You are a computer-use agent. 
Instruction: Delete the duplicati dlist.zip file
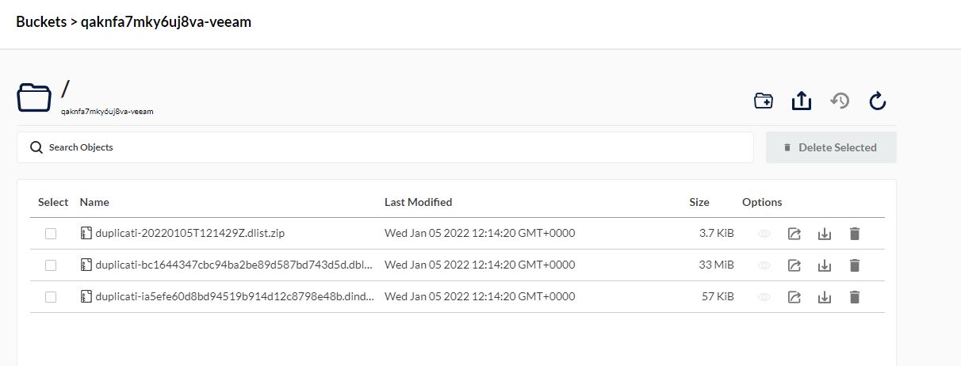pos(854,234)
